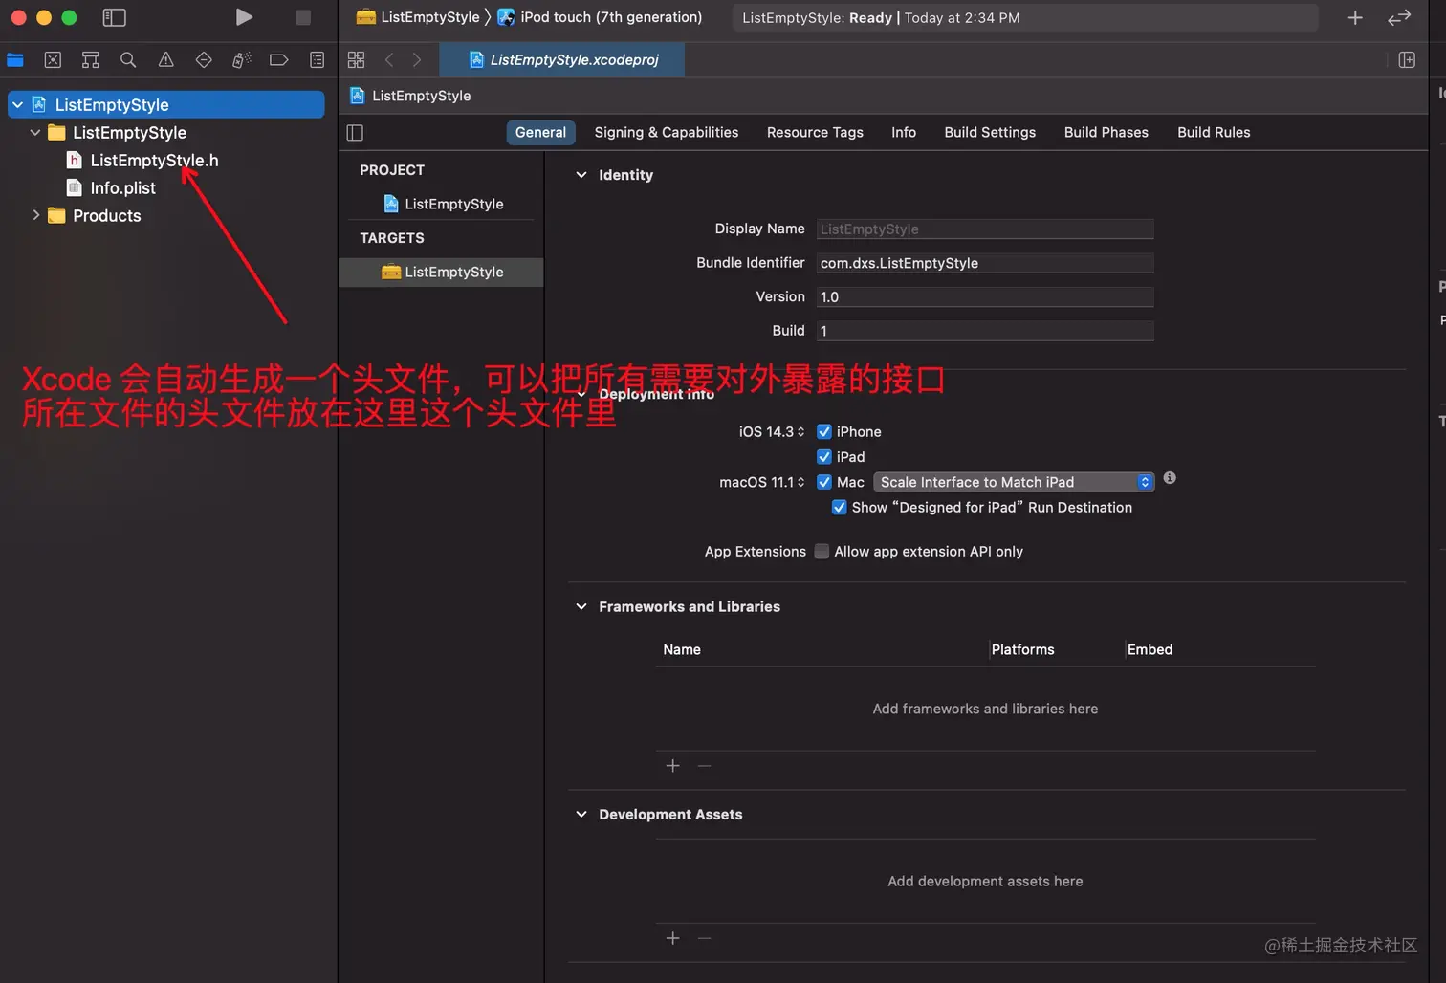This screenshot has height=983, width=1446.
Task: Edit the Version field
Action: click(x=985, y=297)
